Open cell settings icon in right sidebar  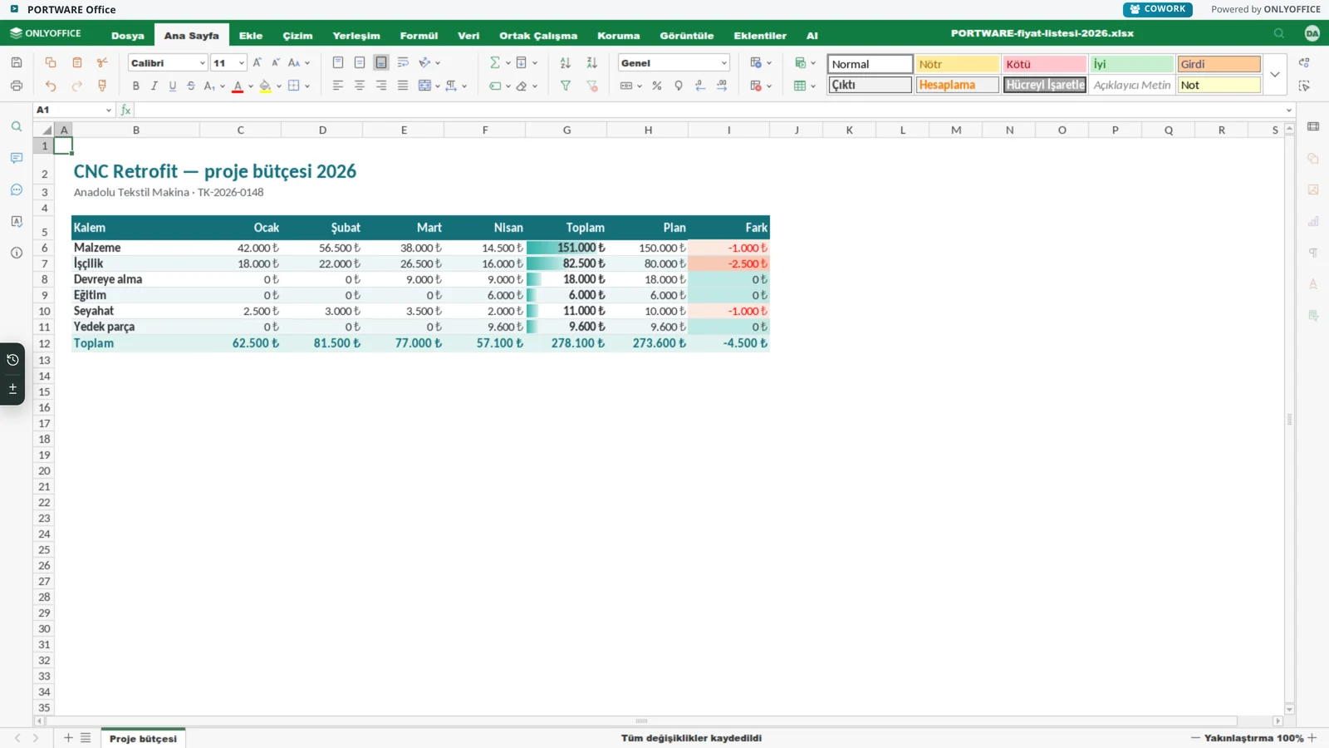pyautogui.click(x=1313, y=126)
